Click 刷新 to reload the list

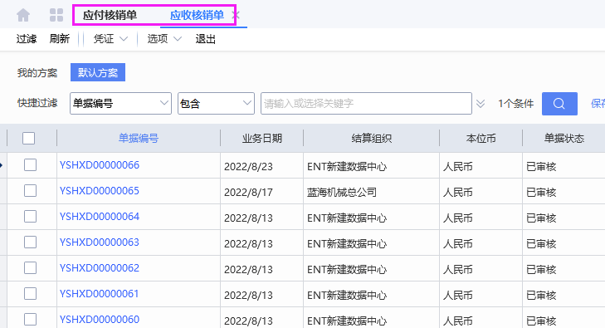coord(60,39)
